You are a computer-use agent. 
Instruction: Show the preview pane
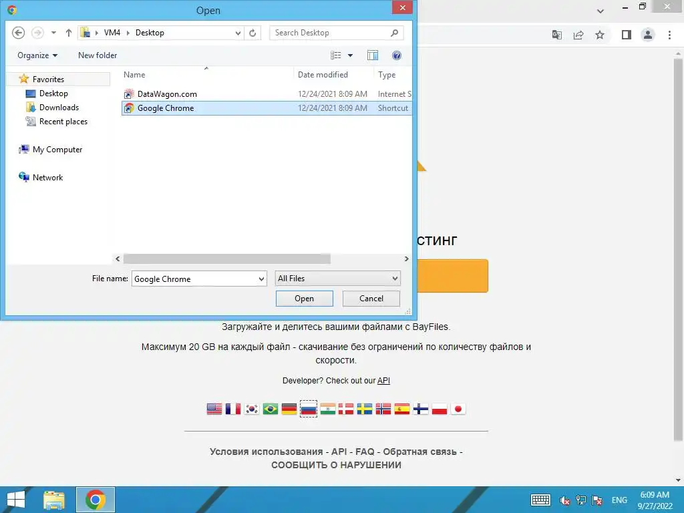tap(373, 55)
